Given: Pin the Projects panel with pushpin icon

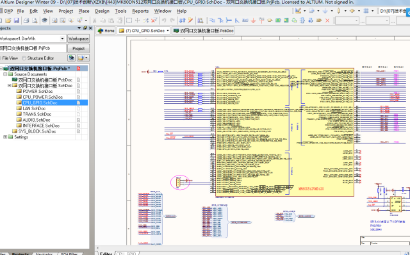Looking at the screenshot, I should point(85,28).
